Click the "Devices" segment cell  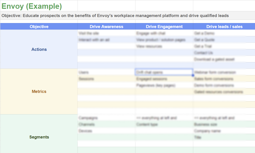click(x=106, y=131)
